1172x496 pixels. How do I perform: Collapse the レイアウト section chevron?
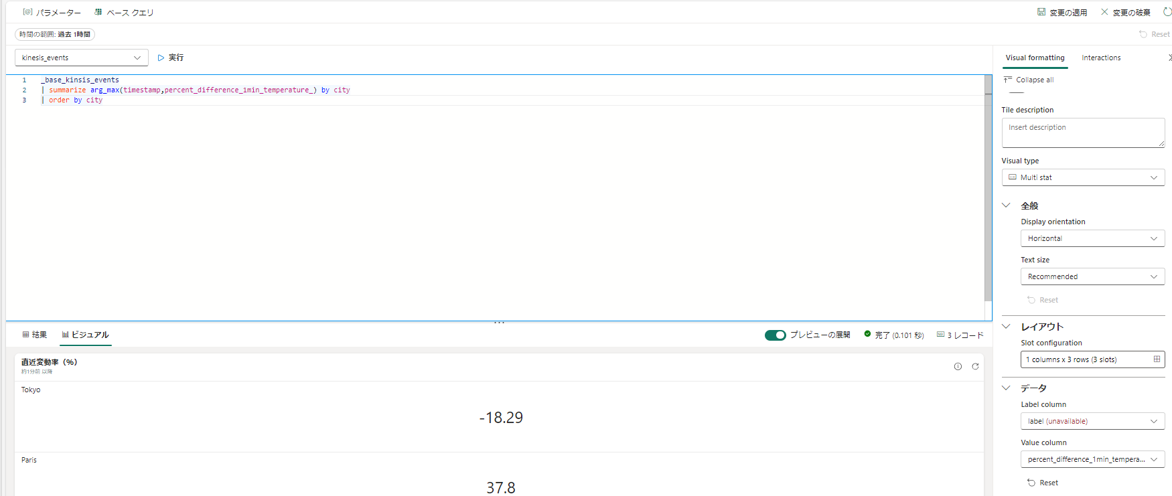coord(1006,327)
